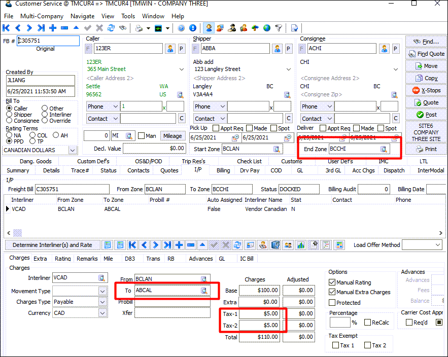Open the Load Offer Method dropdown
The height and width of the screenshot is (357, 448).
tap(438, 245)
